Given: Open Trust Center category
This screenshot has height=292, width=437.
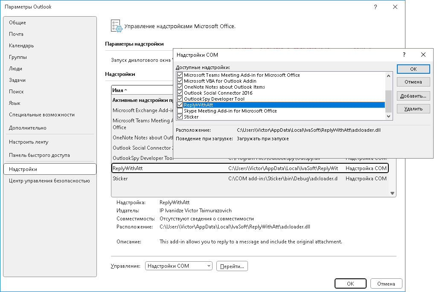Looking at the screenshot, I should click(50, 181).
